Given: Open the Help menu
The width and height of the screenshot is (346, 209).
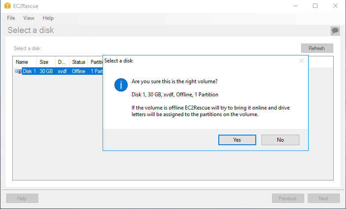Looking at the screenshot, I should click(x=48, y=18).
